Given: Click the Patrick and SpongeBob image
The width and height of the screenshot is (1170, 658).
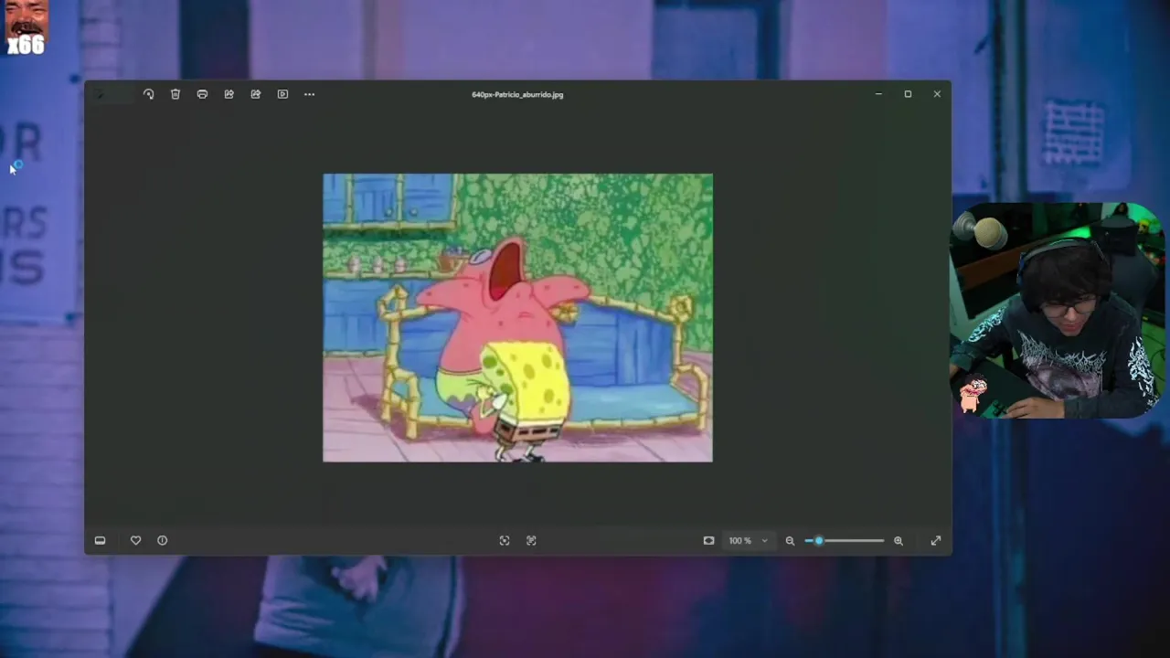Looking at the screenshot, I should point(517,317).
